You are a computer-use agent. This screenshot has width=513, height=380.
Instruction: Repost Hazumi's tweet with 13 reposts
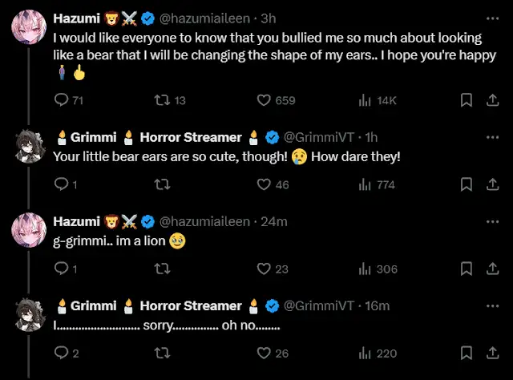point(161,100)
